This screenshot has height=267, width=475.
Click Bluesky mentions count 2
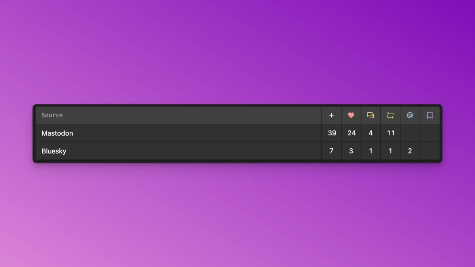coord(410,151)
